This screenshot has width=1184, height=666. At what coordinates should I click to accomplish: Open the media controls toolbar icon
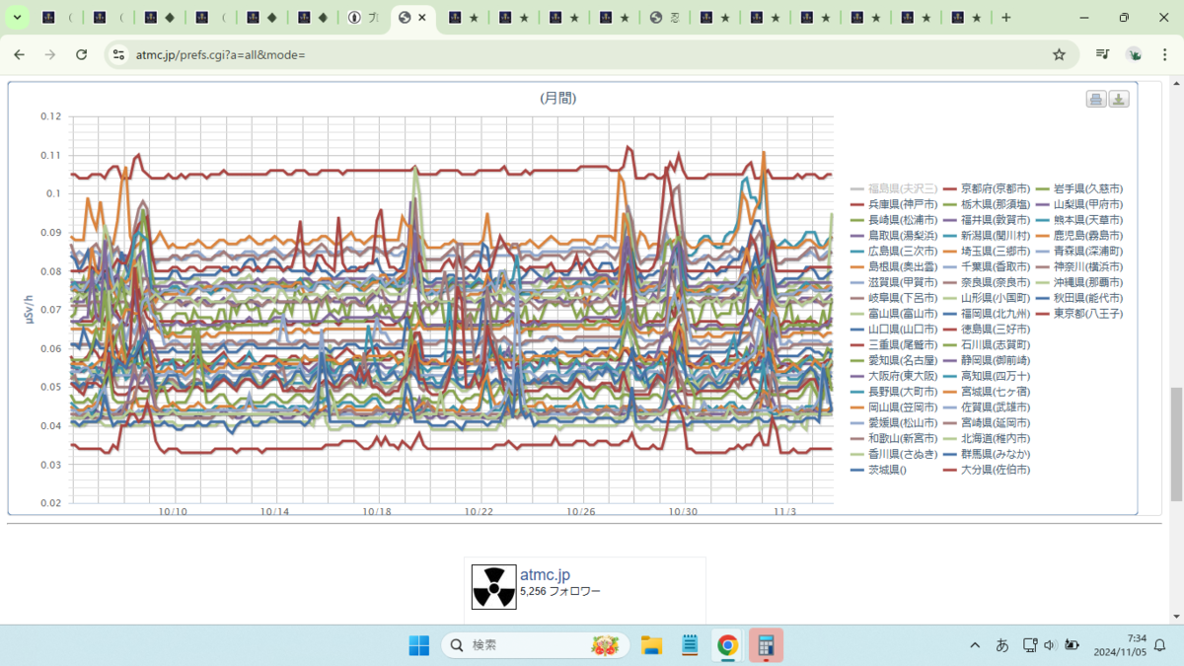(x=1103, y=55)
